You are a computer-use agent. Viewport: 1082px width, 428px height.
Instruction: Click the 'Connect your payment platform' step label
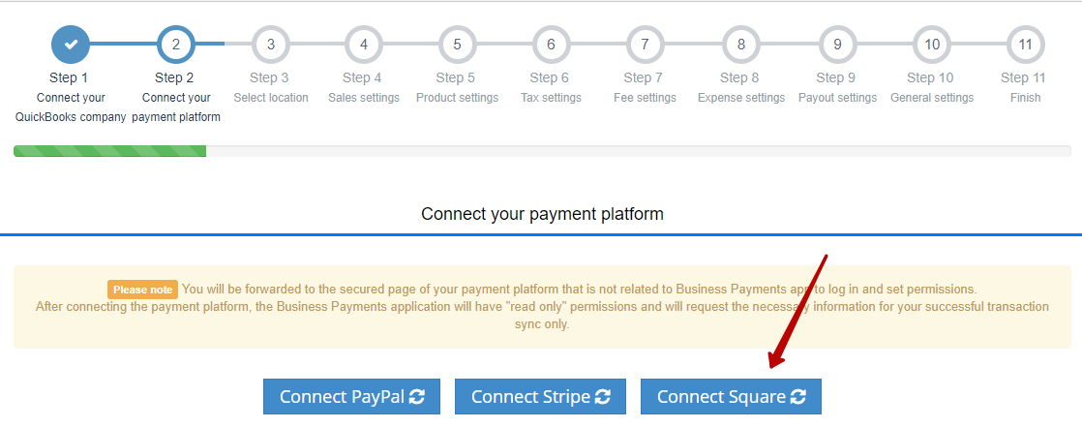[x=176, y=107]
